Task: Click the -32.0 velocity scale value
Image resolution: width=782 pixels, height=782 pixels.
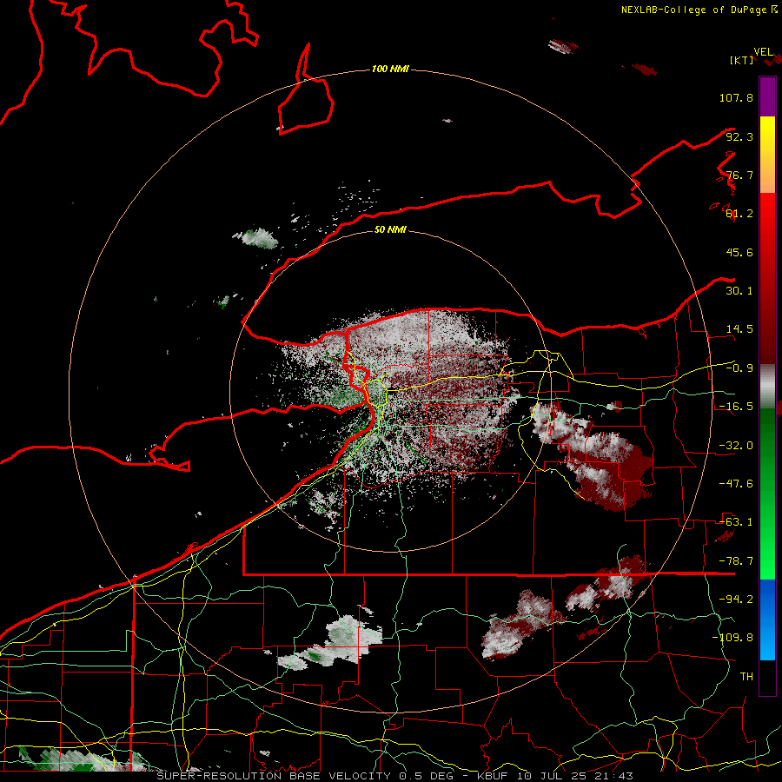Action: 736,446
